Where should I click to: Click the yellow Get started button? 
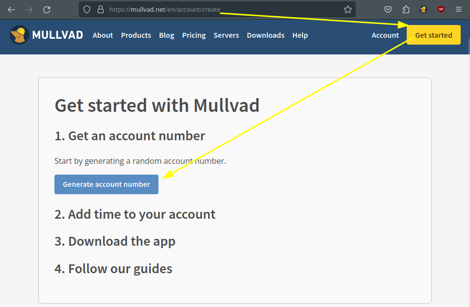[433, 35]
